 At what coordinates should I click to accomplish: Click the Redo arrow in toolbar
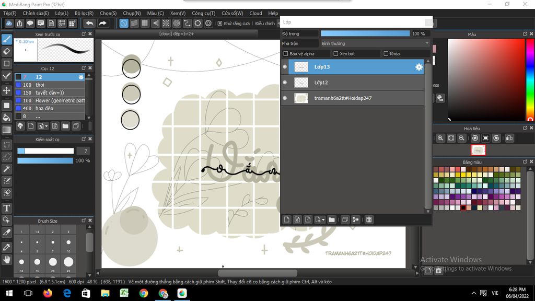pyautogui.click(x=102, y=23)
